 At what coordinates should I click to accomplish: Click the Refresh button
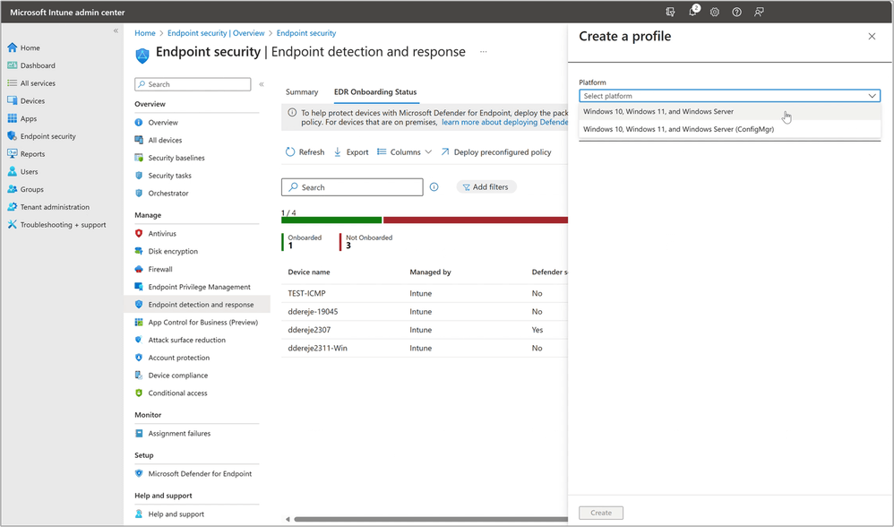(305, 152)
